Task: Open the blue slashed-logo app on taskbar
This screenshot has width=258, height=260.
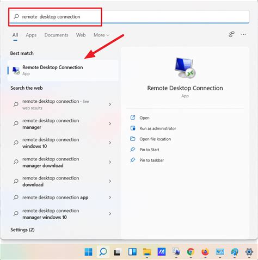Action: click(x=162, y=252)
